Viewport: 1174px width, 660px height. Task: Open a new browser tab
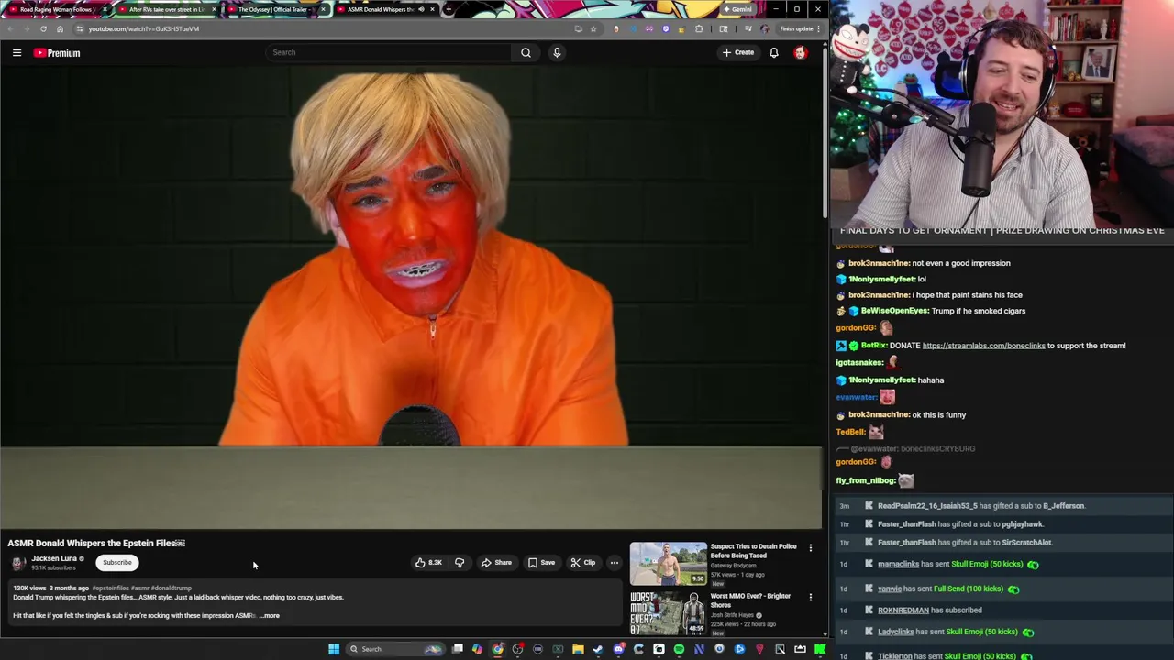(x=448, y=9)
